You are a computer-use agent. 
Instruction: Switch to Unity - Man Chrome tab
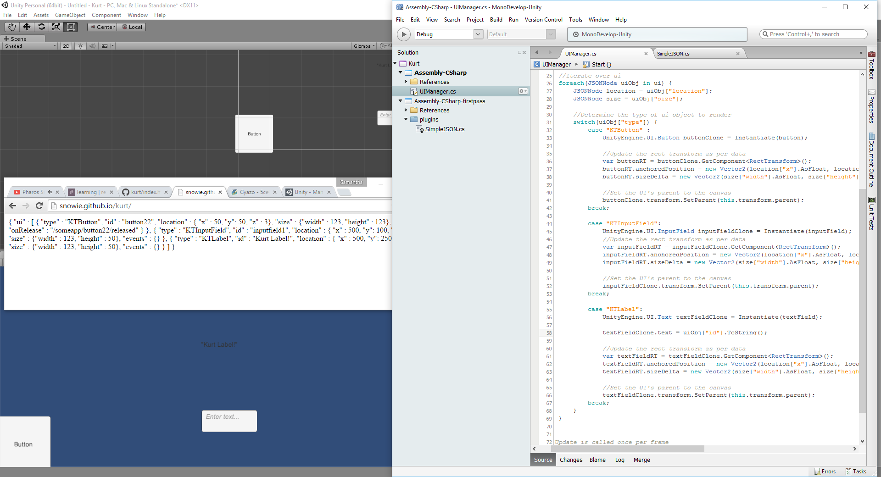[308, 192]
